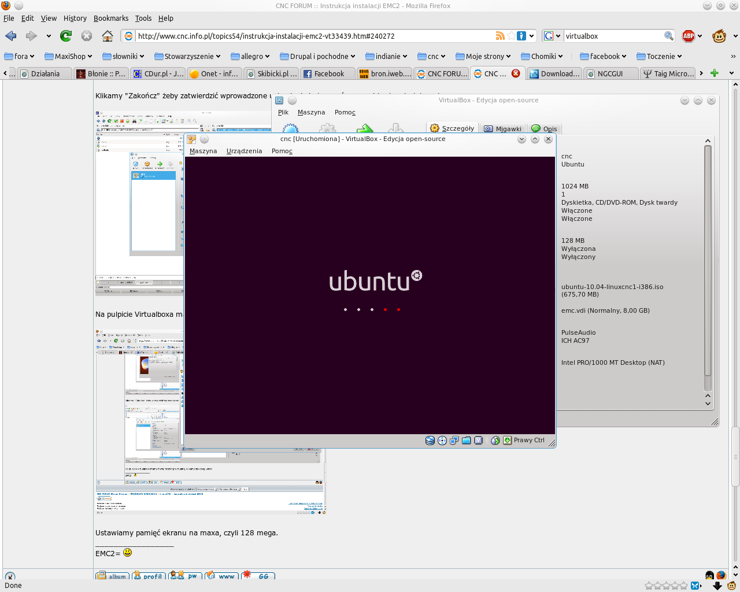Open the Firefox Home page icon
This screenshot has height=592, width=740.
point(108,36)
